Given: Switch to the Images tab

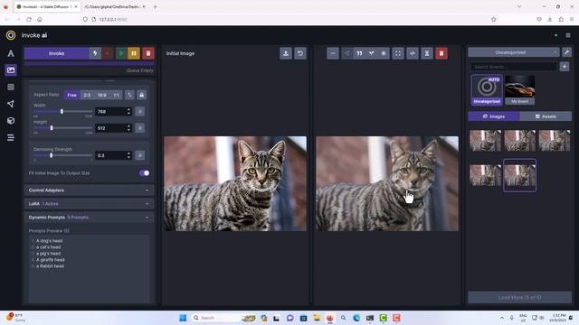Looking at the screenshot, I should [x=494, y=116].
